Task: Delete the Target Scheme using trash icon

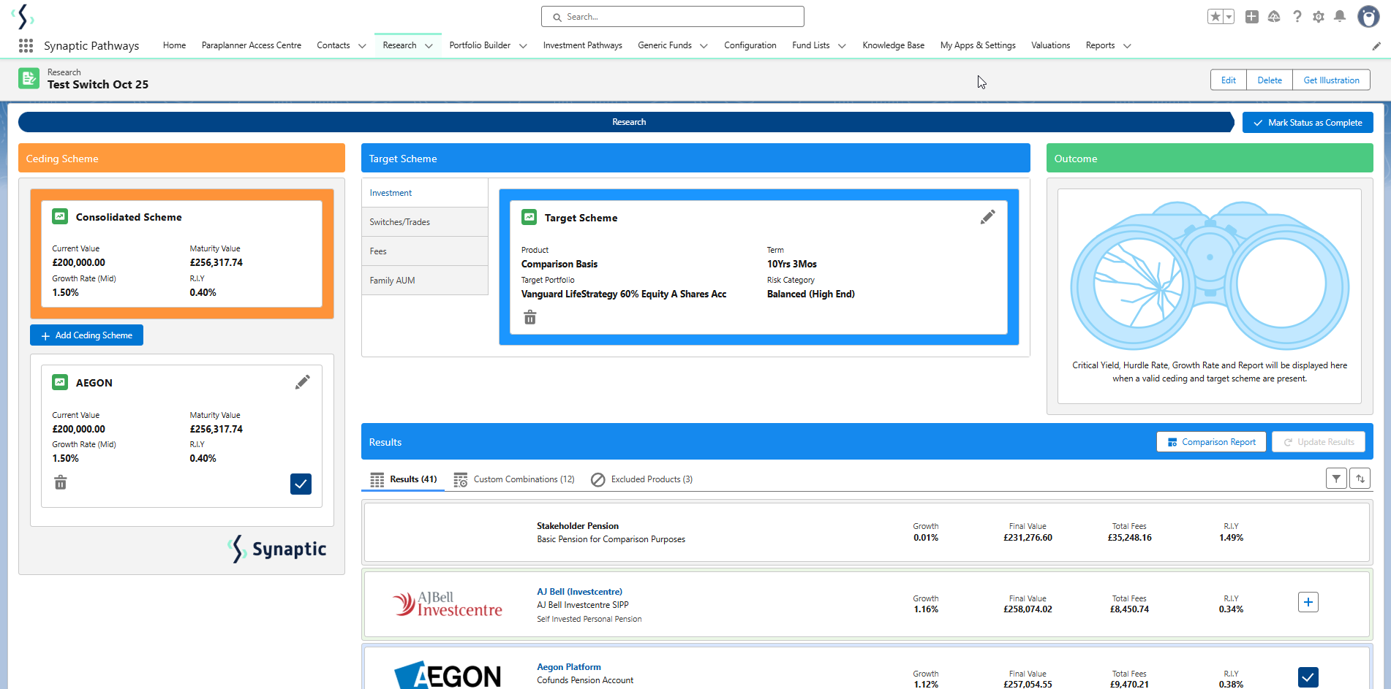Action: coord(530,317)
